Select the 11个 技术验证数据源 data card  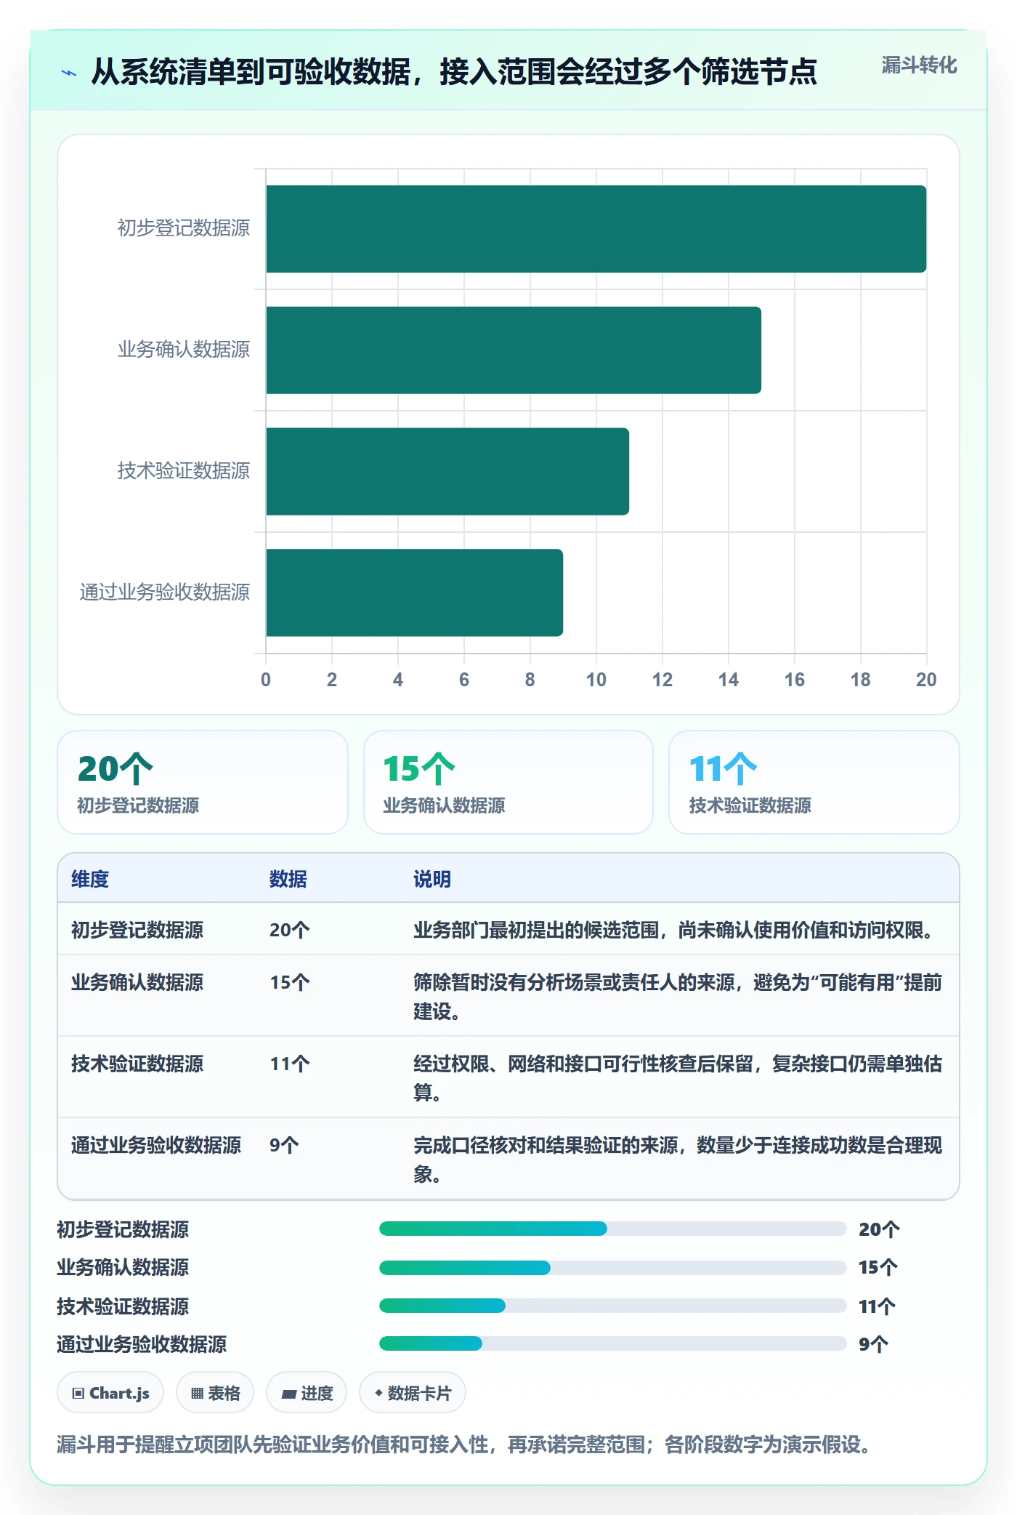click(x=814, y=782)
